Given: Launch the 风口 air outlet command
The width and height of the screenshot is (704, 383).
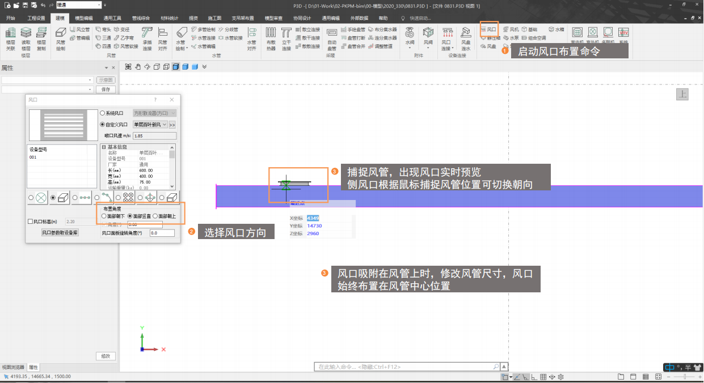Looking at the screenshot, I should click(x=488, y=29).
